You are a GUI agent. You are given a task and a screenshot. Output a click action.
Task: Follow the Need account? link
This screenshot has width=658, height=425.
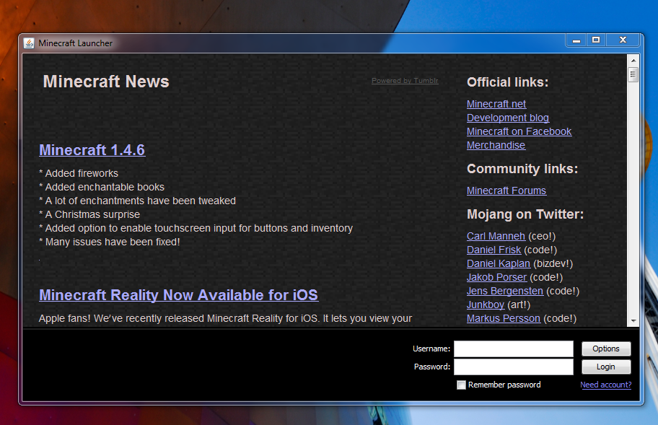pyautogui.click(x=605, y=385)
